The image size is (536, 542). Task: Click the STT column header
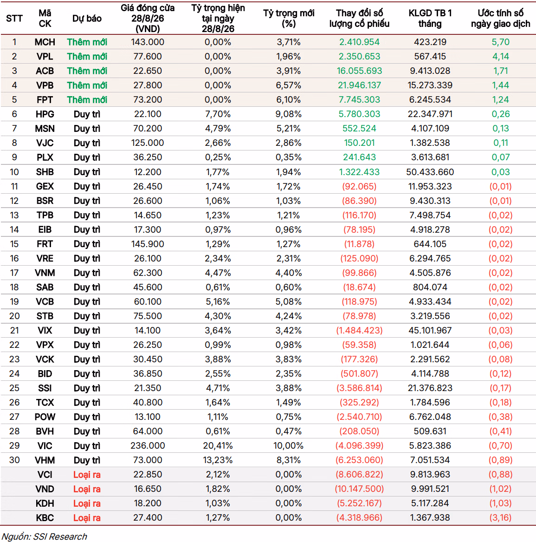14,18
